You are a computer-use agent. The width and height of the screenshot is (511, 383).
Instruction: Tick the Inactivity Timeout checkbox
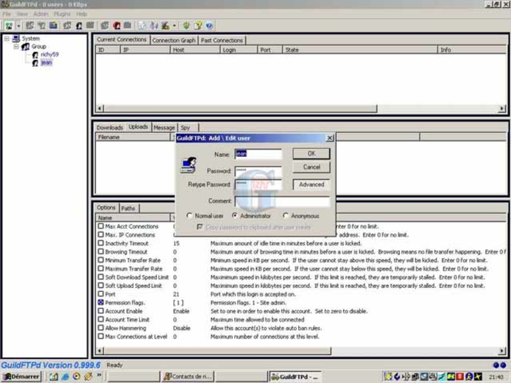(x=101, y=243)
